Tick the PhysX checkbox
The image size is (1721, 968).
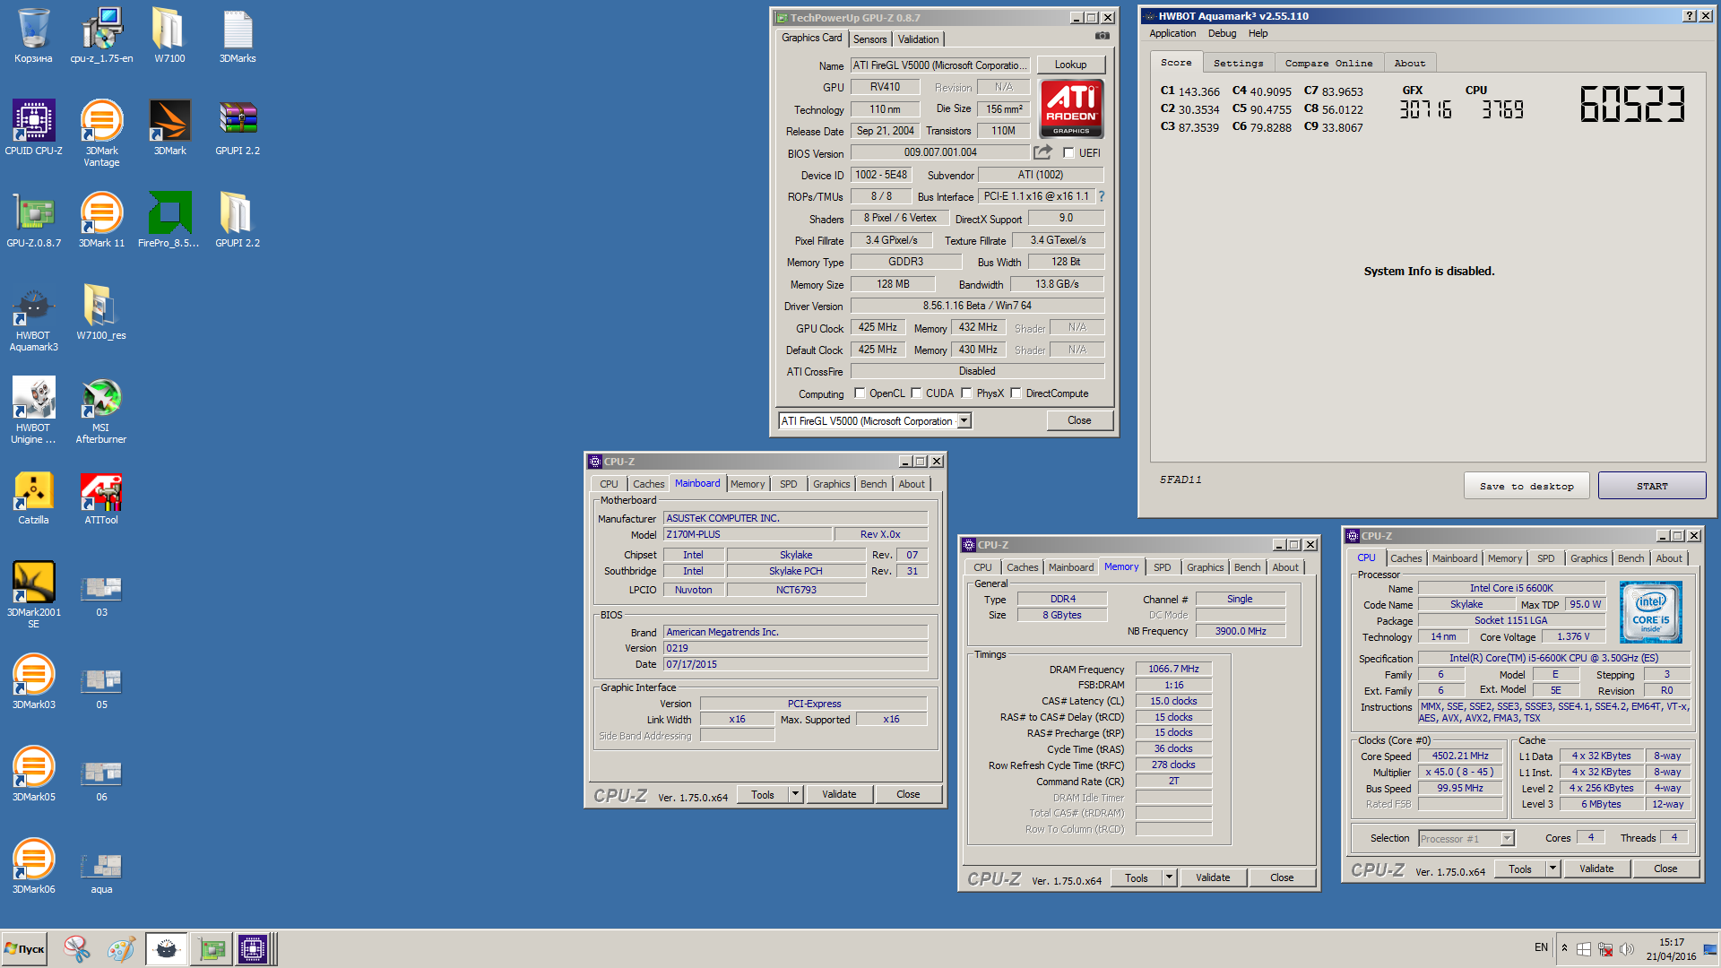coord(966,393)
